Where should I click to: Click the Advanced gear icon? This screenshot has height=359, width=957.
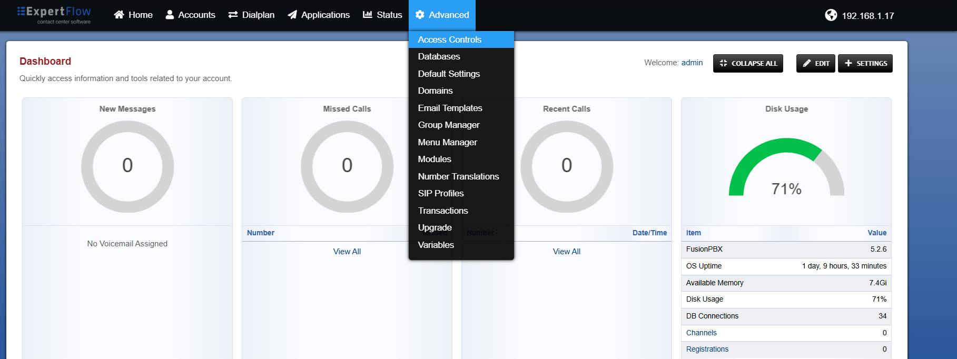tap(420, 15)
